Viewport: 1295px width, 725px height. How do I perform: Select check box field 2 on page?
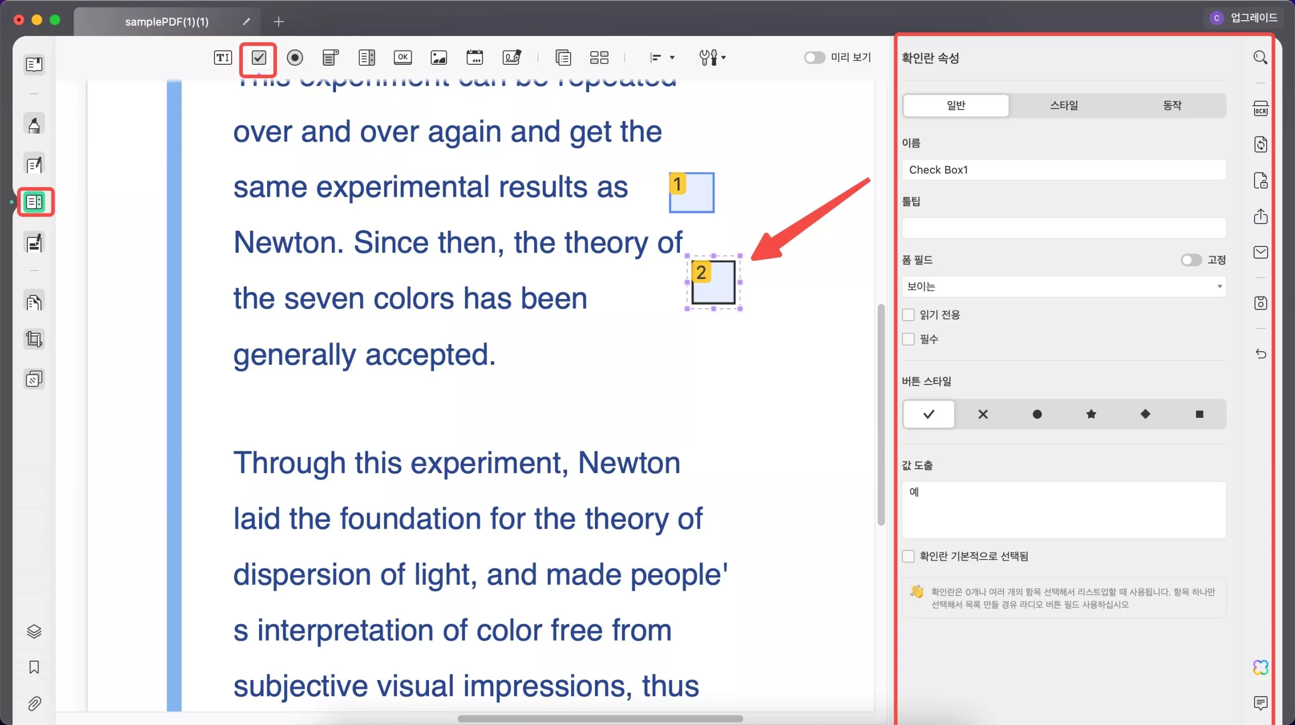[x=713, y=282]
